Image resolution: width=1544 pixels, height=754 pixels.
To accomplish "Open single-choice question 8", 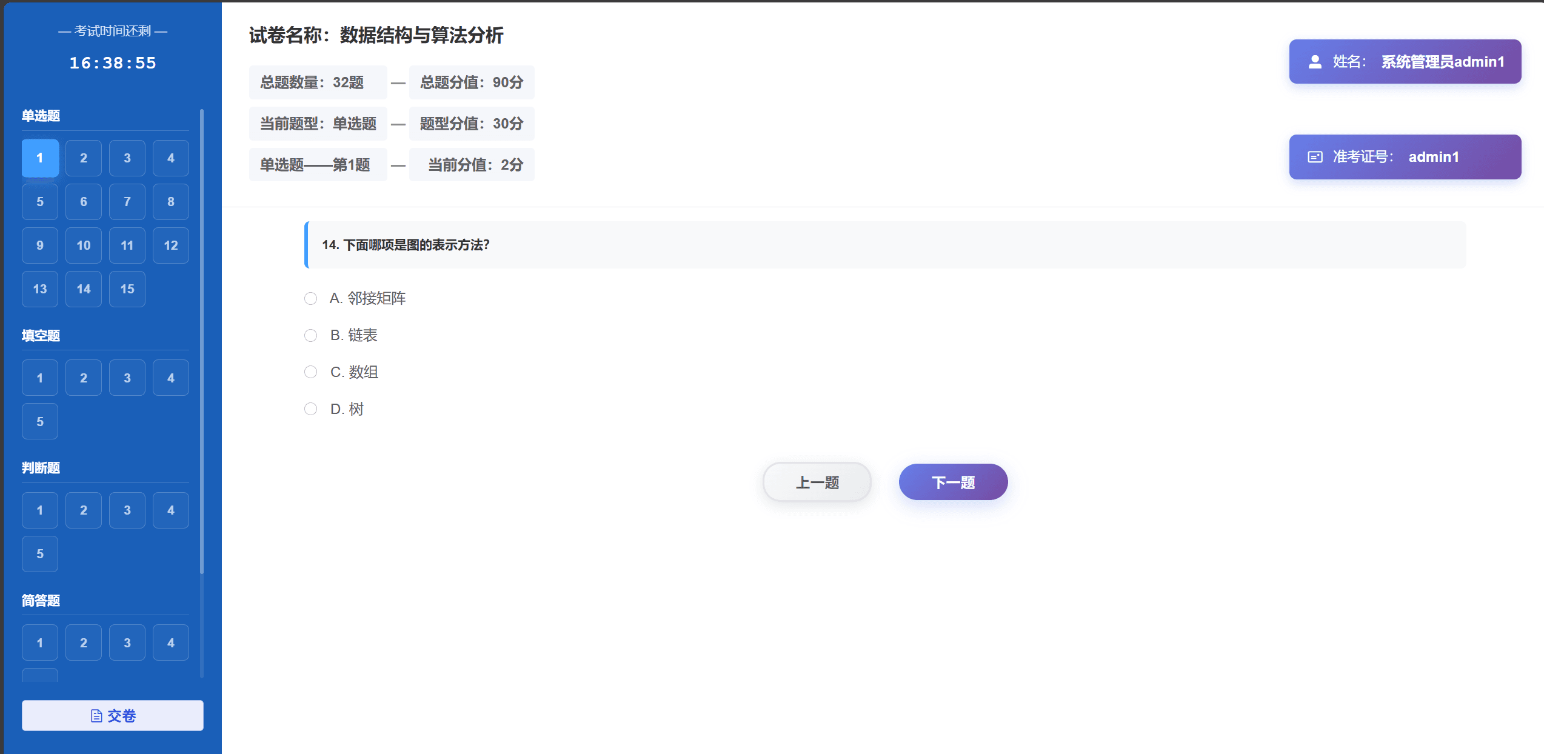I will [x=171, y=202].
